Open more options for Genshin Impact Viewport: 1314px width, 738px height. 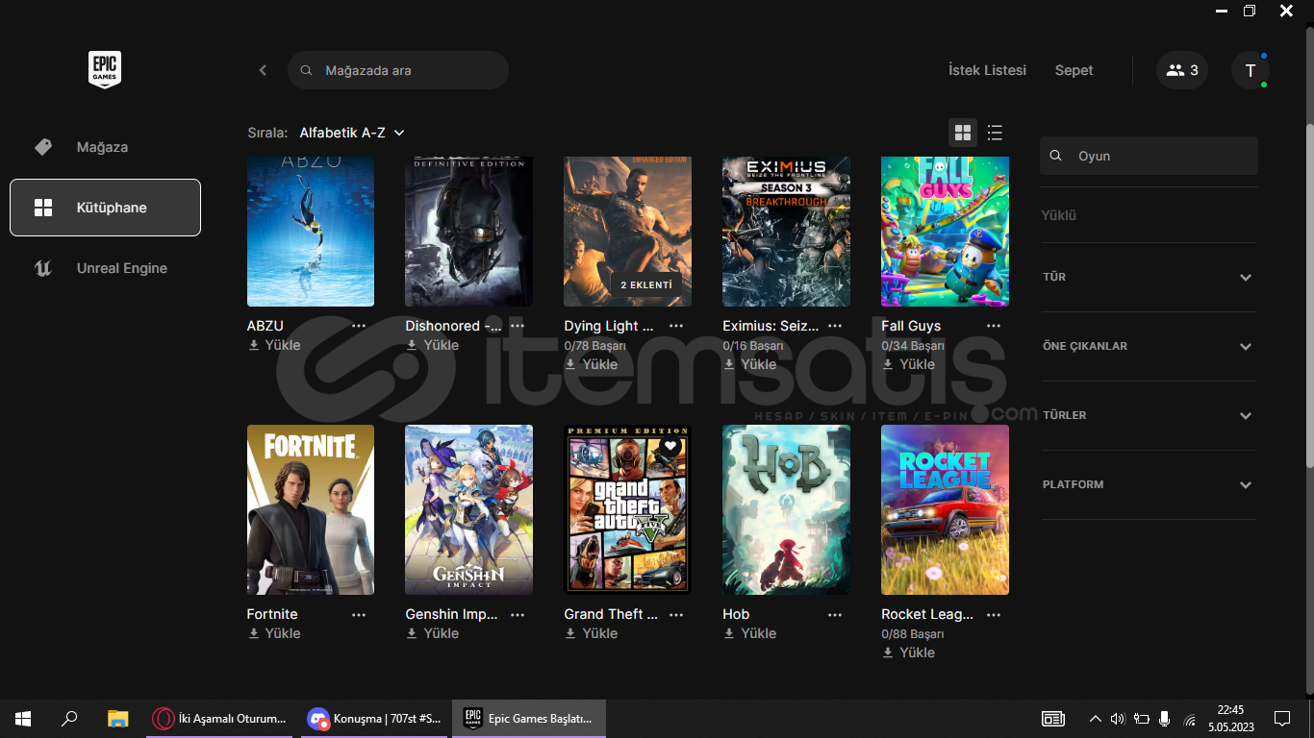(x=518, y=614)
